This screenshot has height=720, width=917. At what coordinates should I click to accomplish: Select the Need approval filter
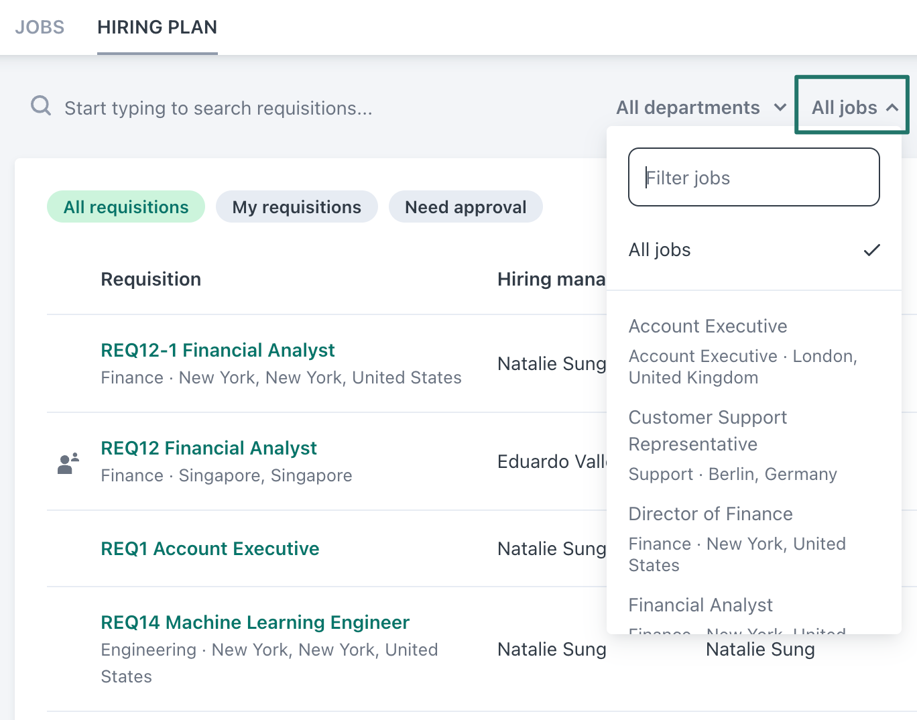click(465, 206)
